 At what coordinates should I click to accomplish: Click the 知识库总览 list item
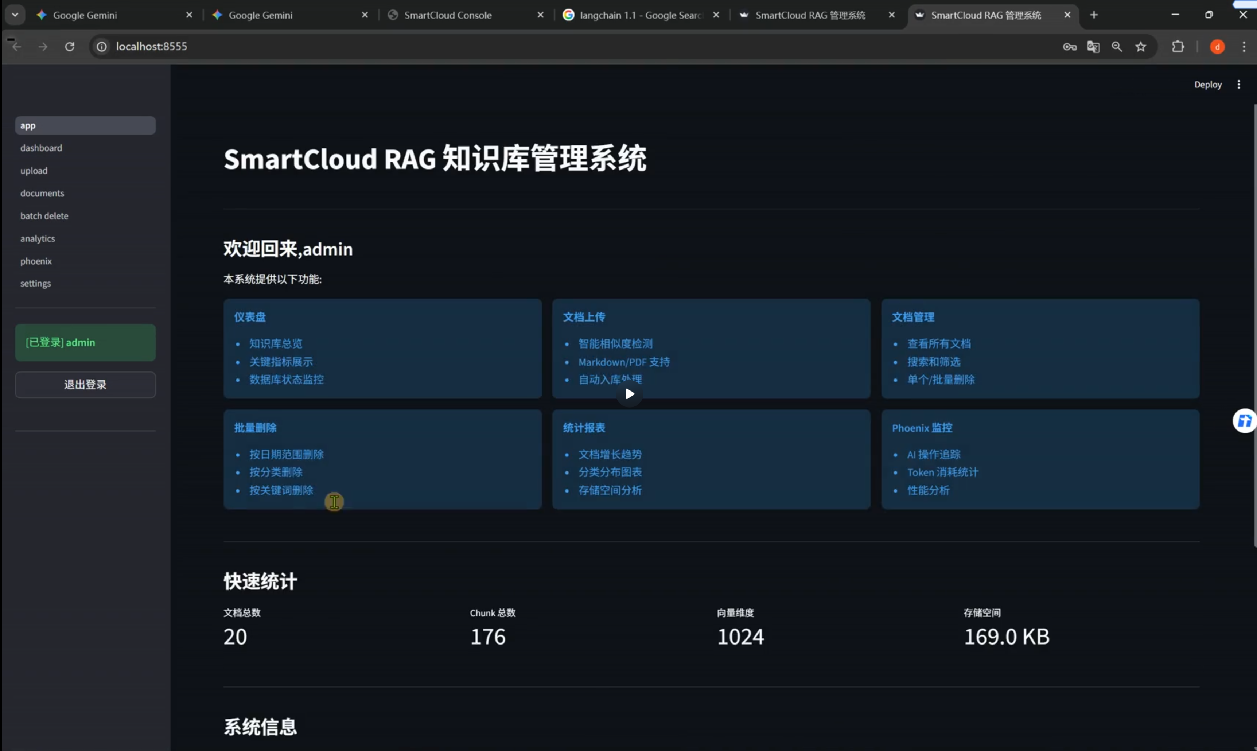276,344
